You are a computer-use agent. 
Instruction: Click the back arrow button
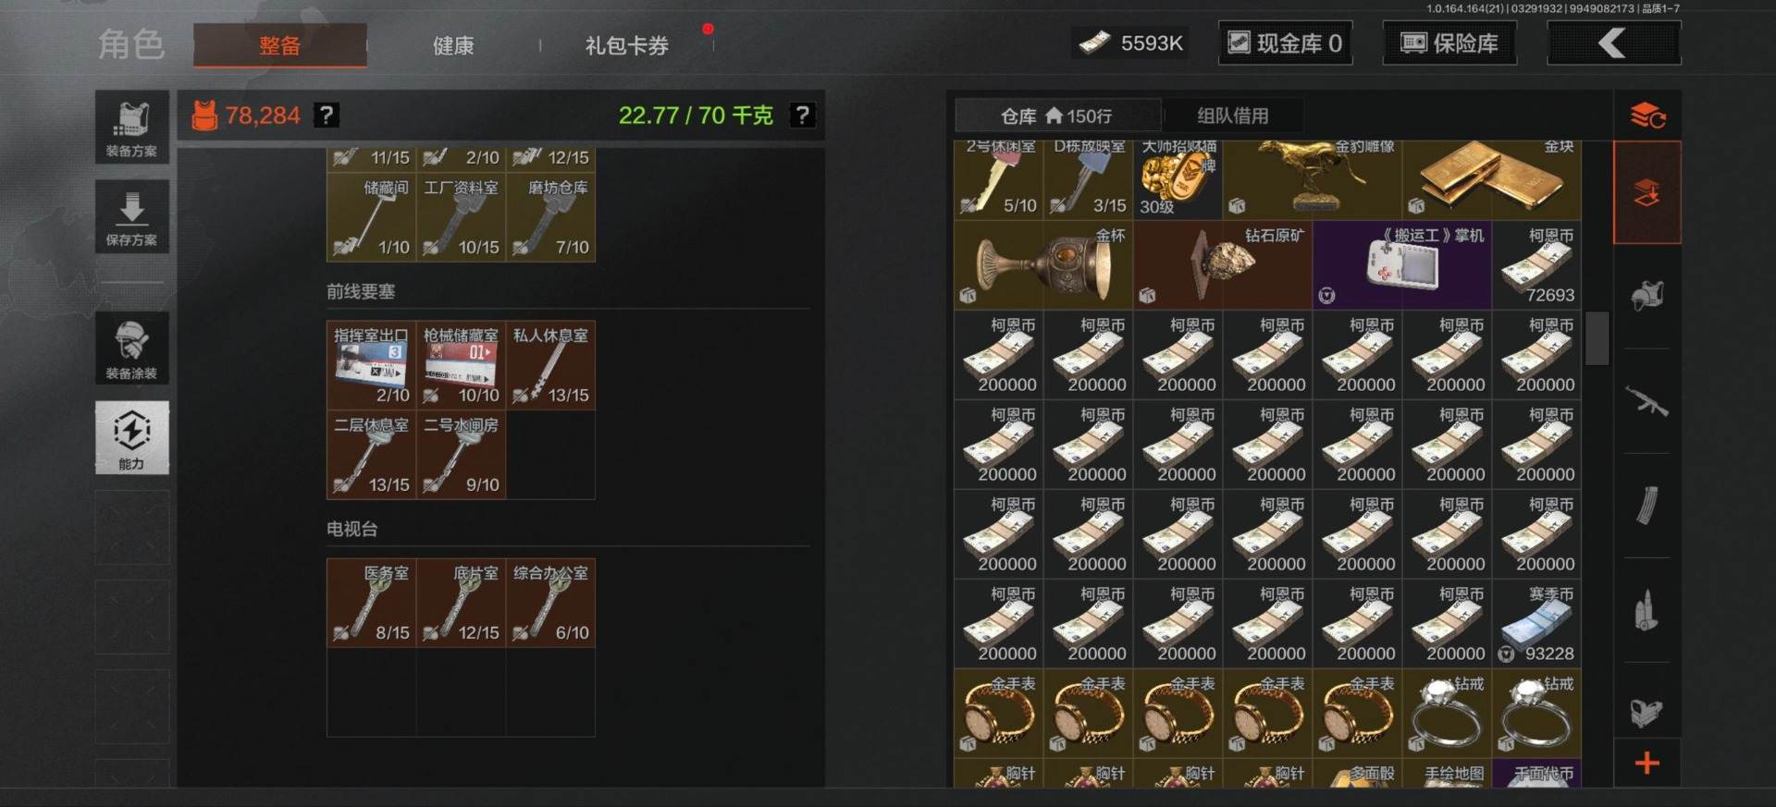[x=1613, y=43]
